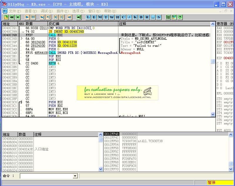Open Handles window with H button

click(x=118, y=17)
